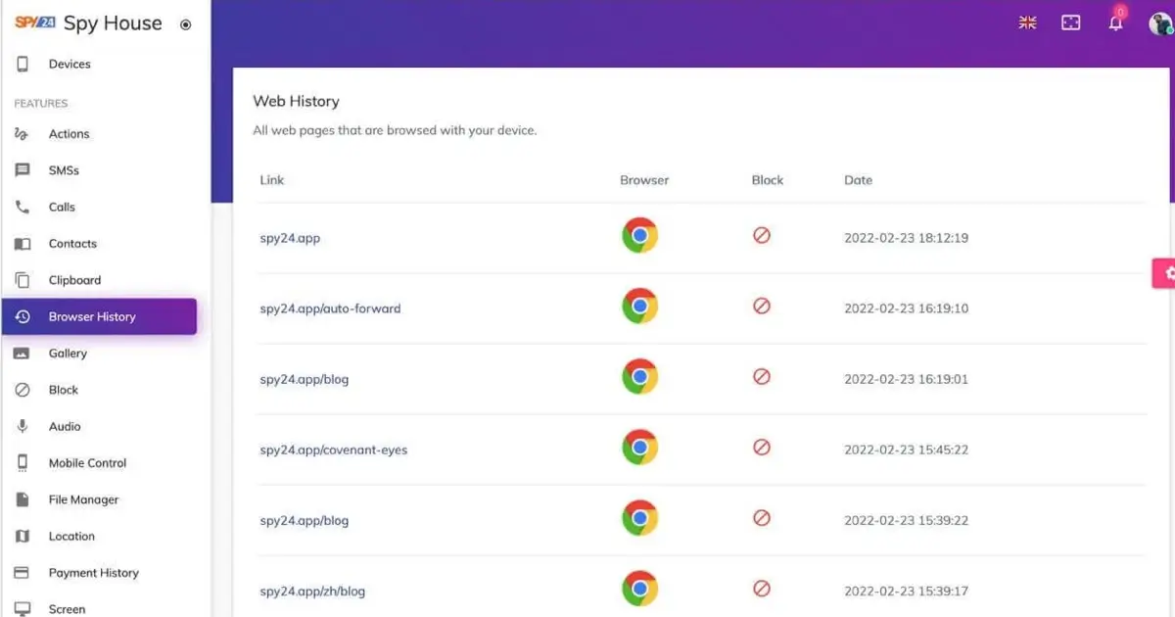This screenshot has height=617, width=1175.
Task: Click the SPY24 logo in sidebar header
Action: coord(34,23)
